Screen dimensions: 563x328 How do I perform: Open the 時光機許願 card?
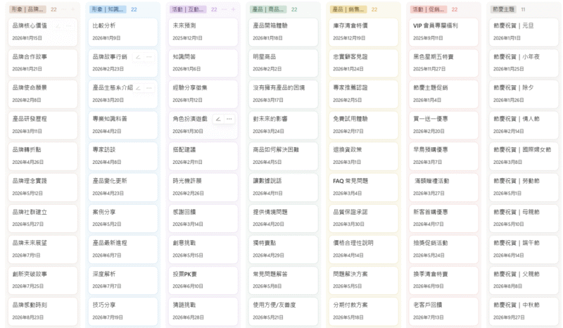203,187
